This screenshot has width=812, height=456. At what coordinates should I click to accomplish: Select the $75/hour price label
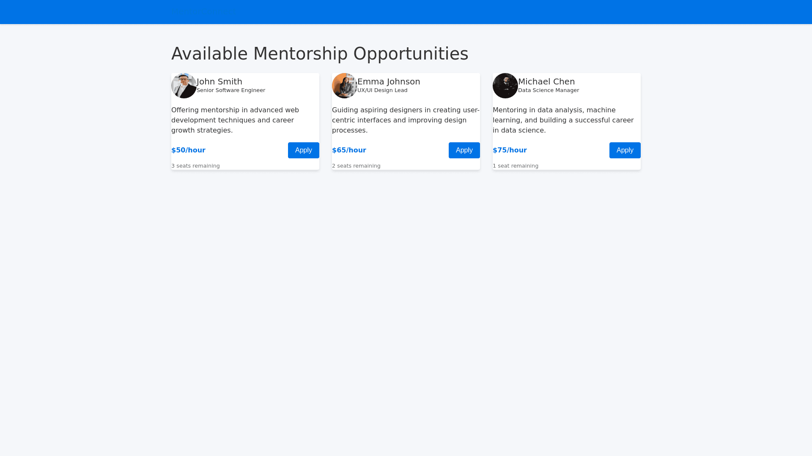[x=510, y=150]
